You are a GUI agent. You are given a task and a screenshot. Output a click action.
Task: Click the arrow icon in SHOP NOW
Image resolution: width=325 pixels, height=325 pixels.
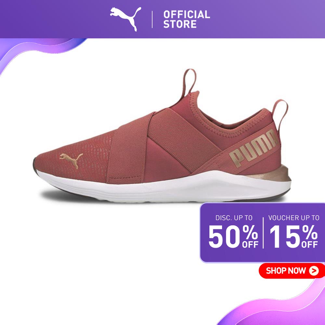314,270
